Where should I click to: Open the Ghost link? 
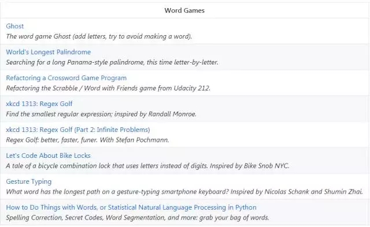click(x=14, y=26)
